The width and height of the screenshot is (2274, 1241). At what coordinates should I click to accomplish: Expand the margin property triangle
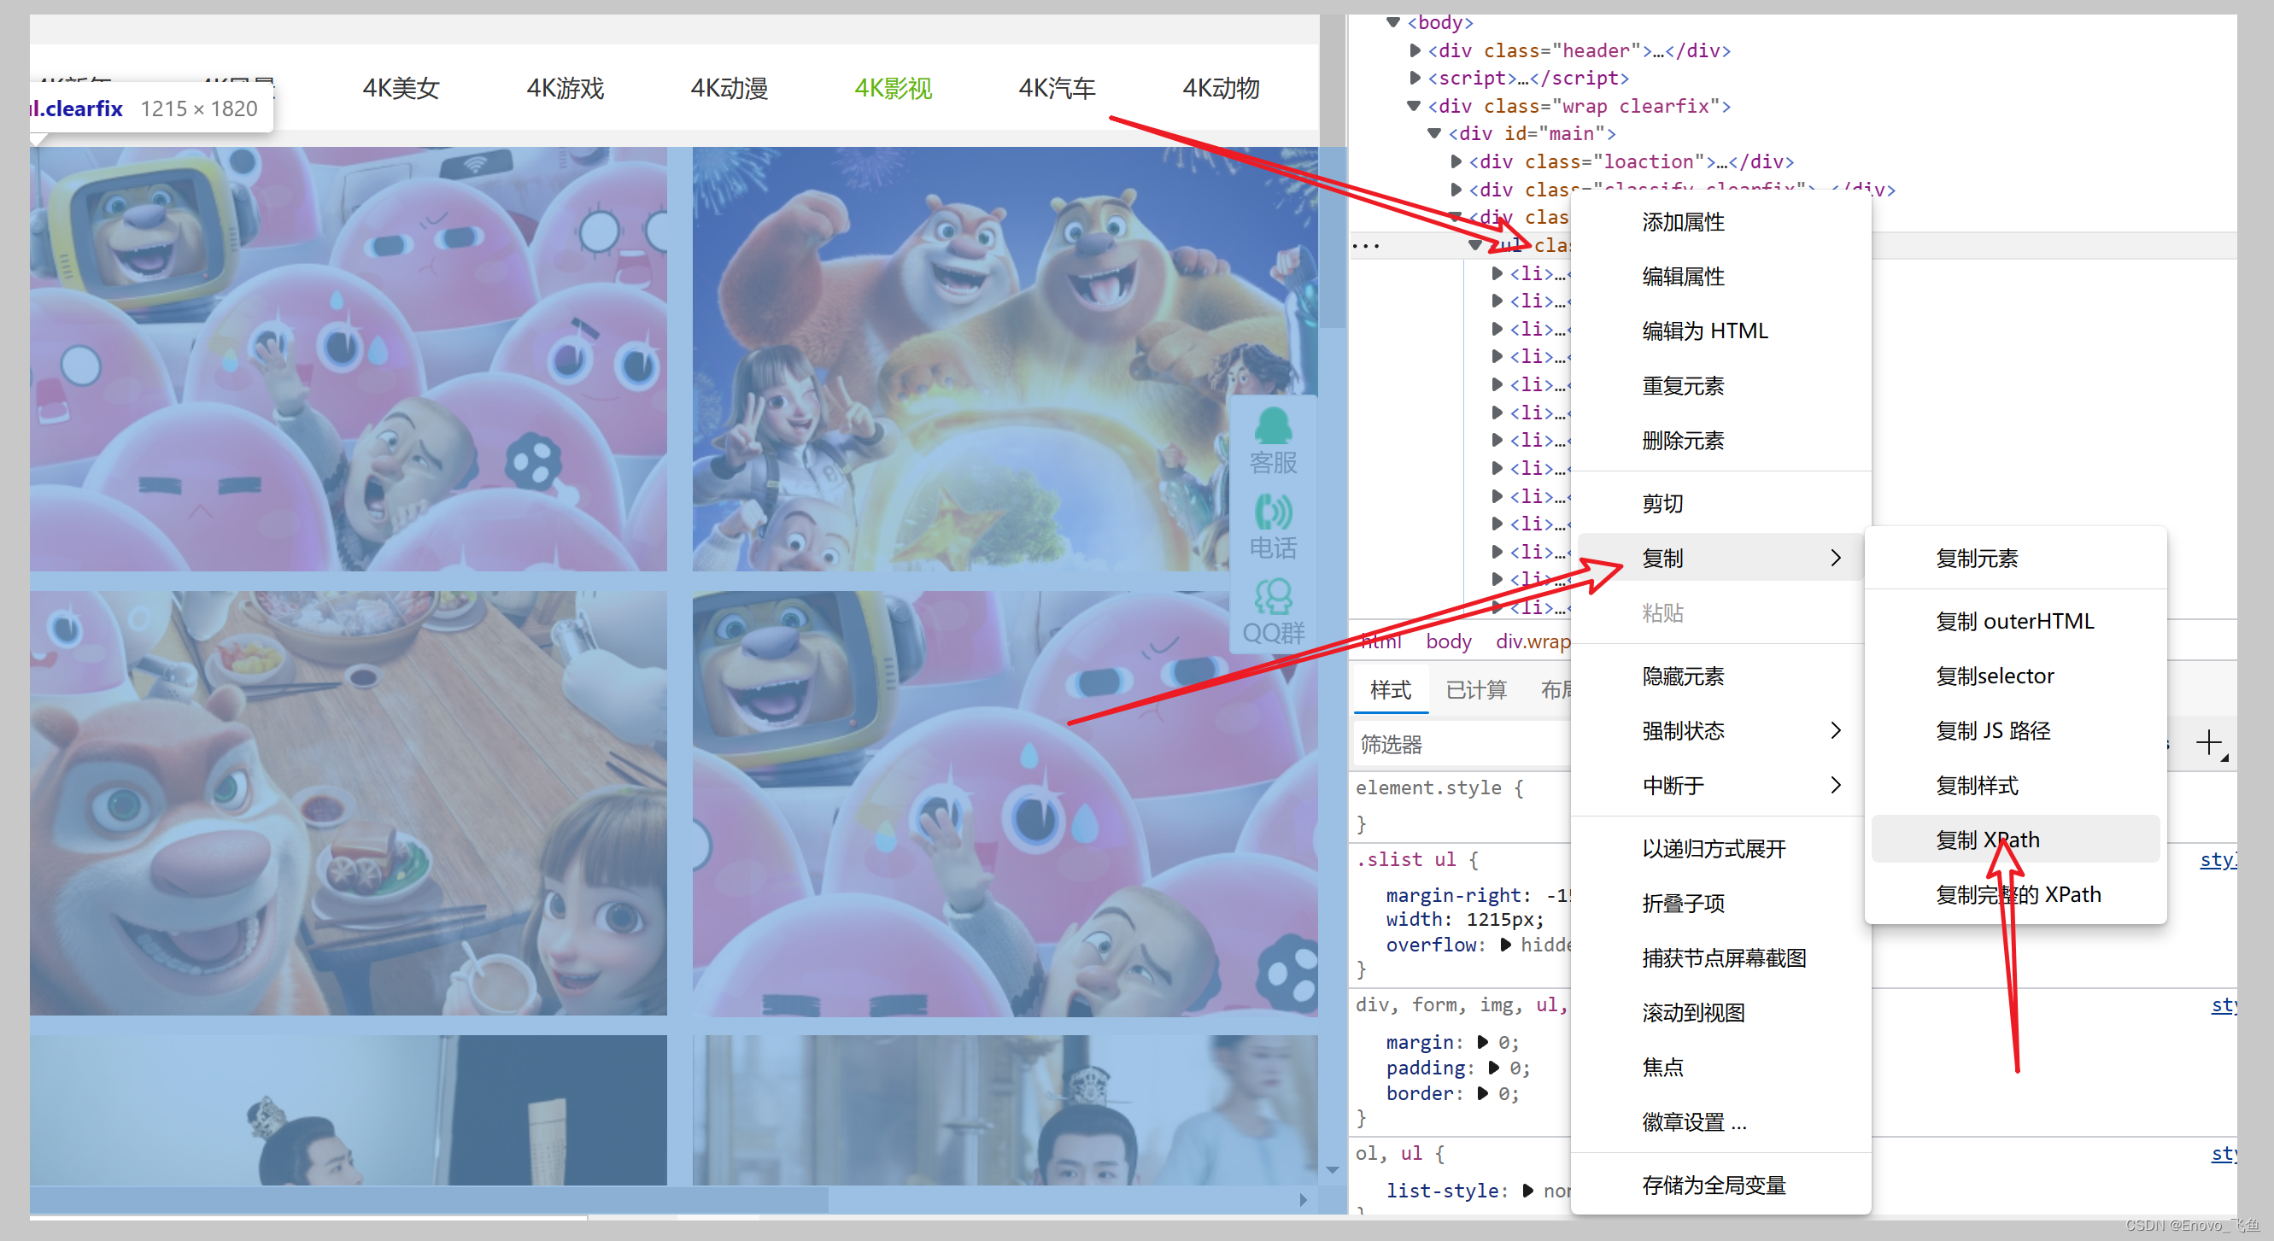(1483, 1042)
